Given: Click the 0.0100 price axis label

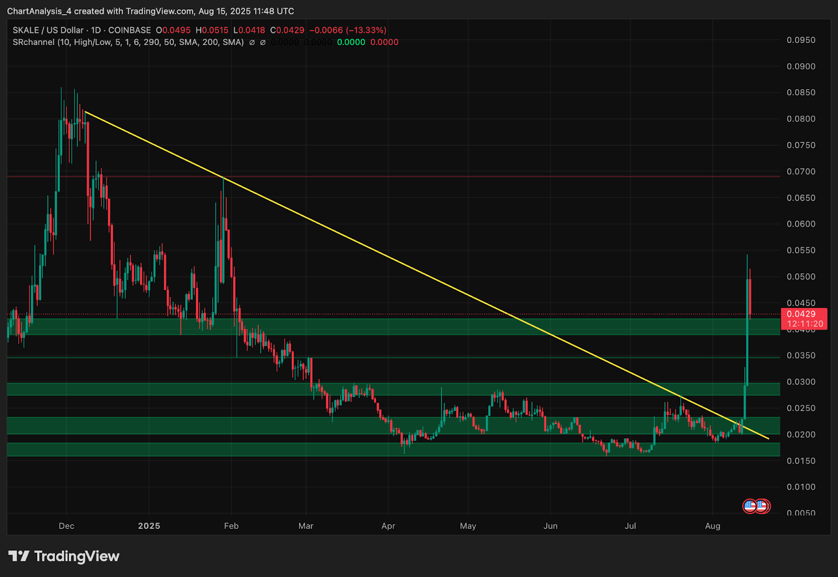Looking at the screenshot, I should click(801, 487).
